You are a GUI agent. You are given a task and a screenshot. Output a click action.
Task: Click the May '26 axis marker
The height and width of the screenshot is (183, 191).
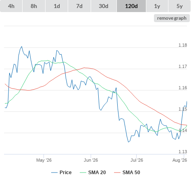[44, 160]
